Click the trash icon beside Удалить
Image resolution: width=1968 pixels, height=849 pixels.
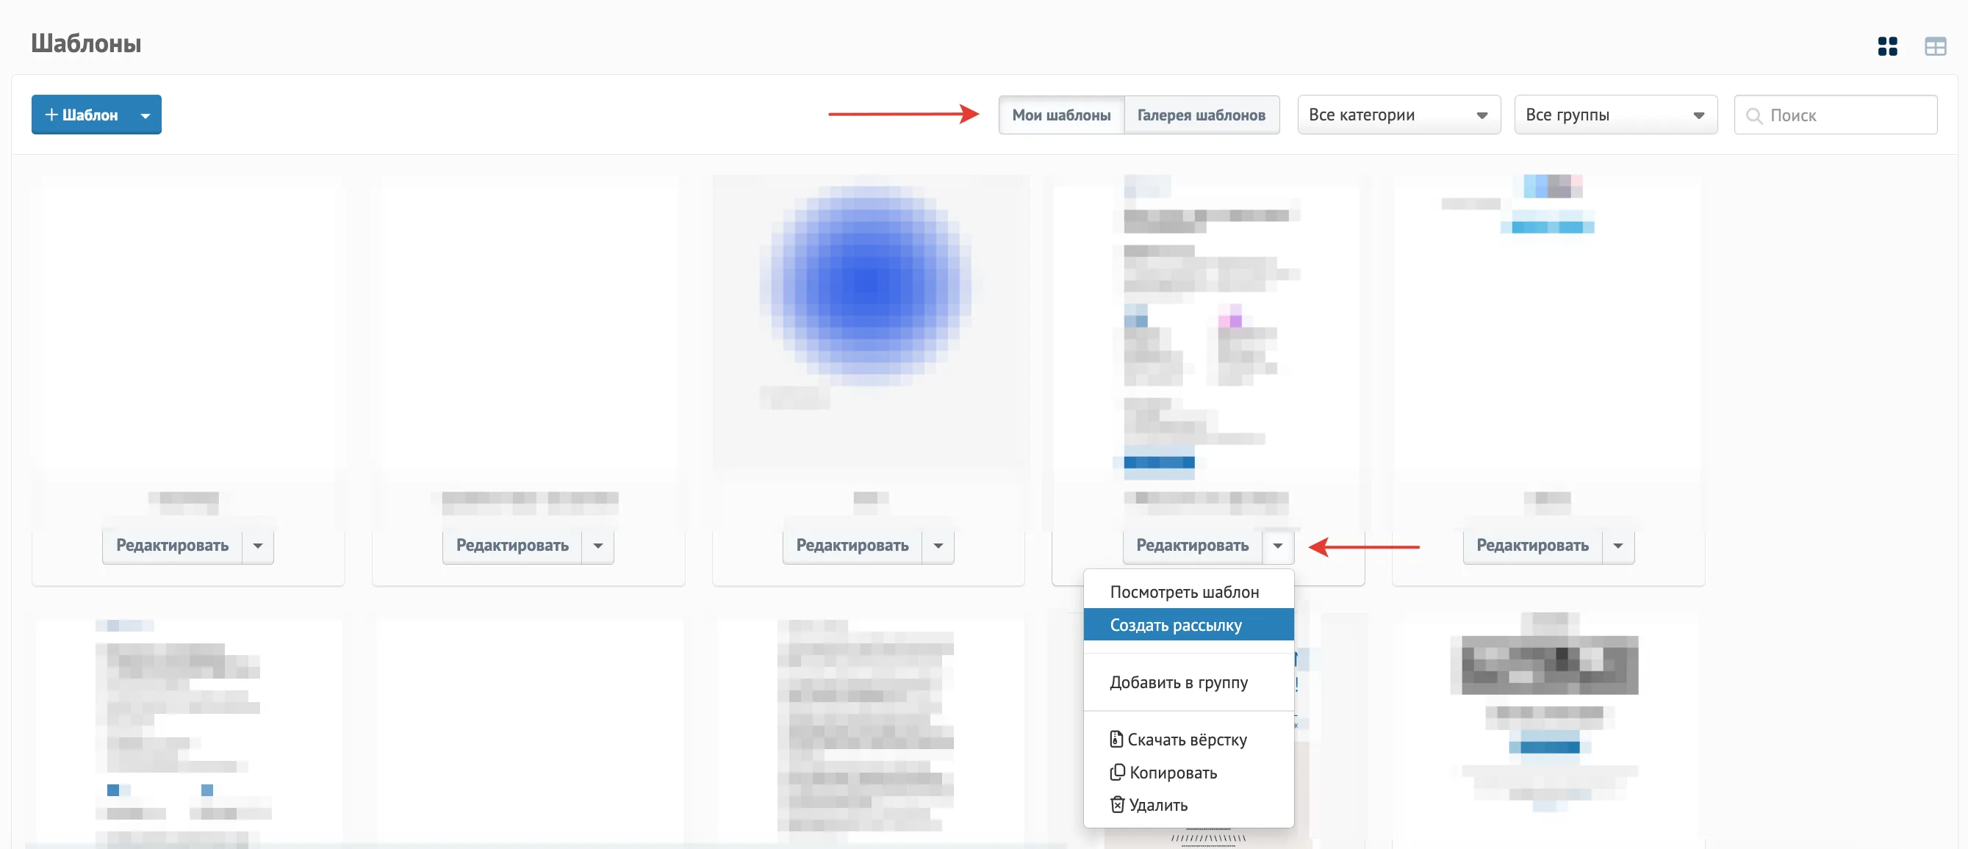(1117, 804)
